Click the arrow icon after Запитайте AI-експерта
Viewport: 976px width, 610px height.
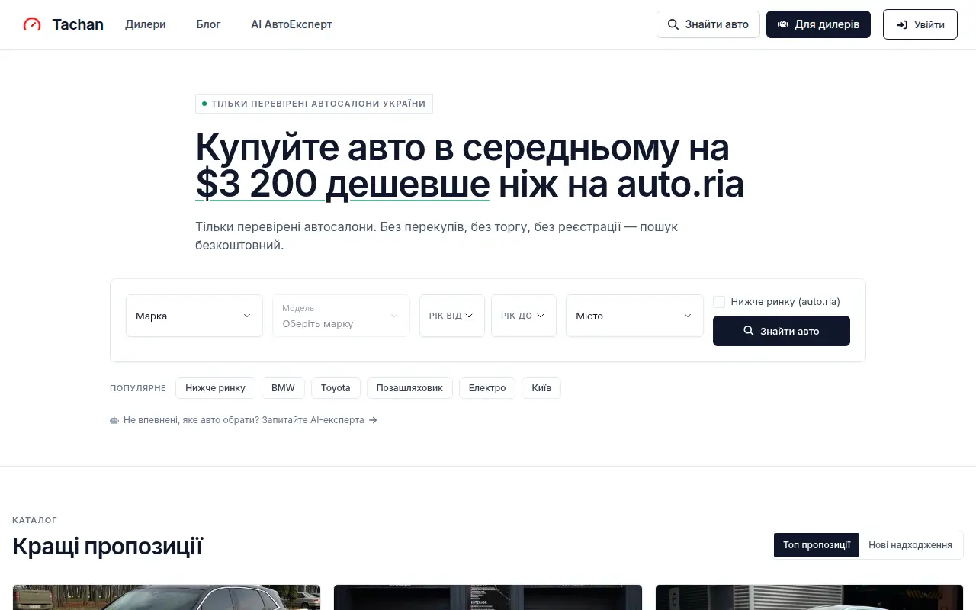373,420
